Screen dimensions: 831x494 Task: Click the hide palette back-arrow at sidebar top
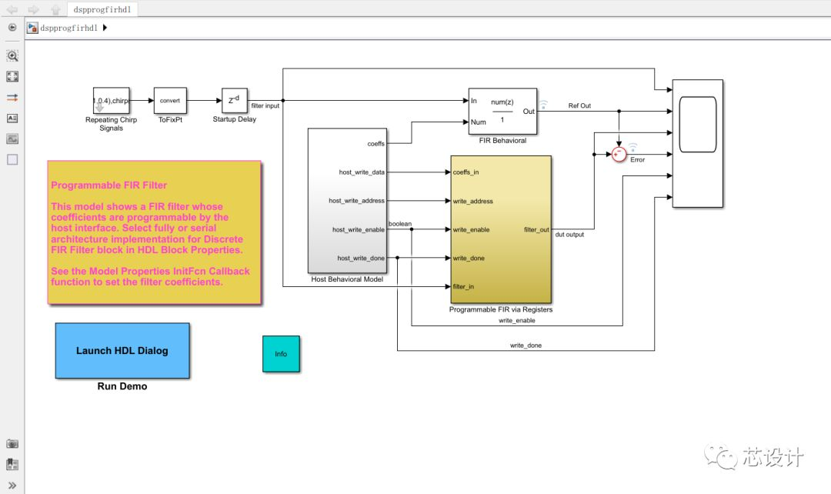tap(12, 27)
